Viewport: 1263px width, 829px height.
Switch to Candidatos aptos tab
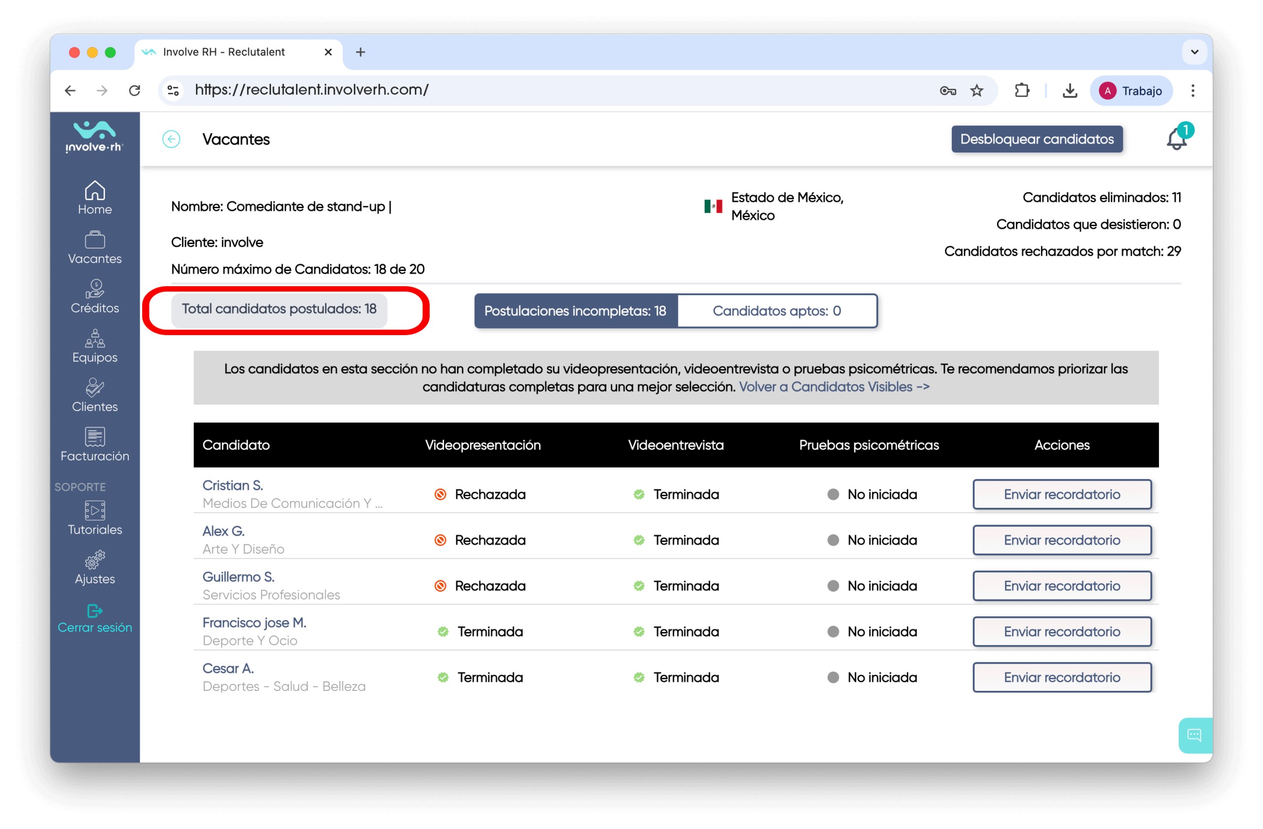777,311
